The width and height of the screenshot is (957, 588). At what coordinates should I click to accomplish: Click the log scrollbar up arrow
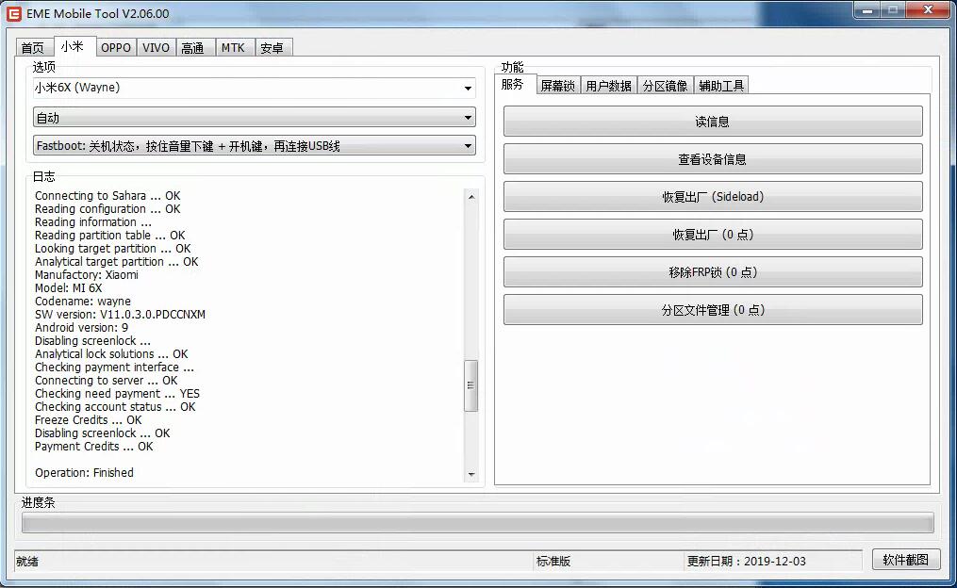[471, 196]
